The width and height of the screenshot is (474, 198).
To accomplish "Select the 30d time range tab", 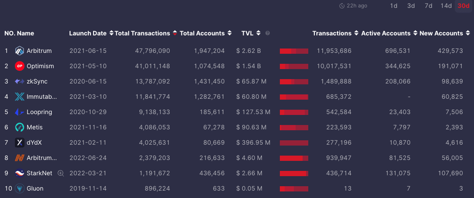I will pyautogui.click(x=464, y=6).
